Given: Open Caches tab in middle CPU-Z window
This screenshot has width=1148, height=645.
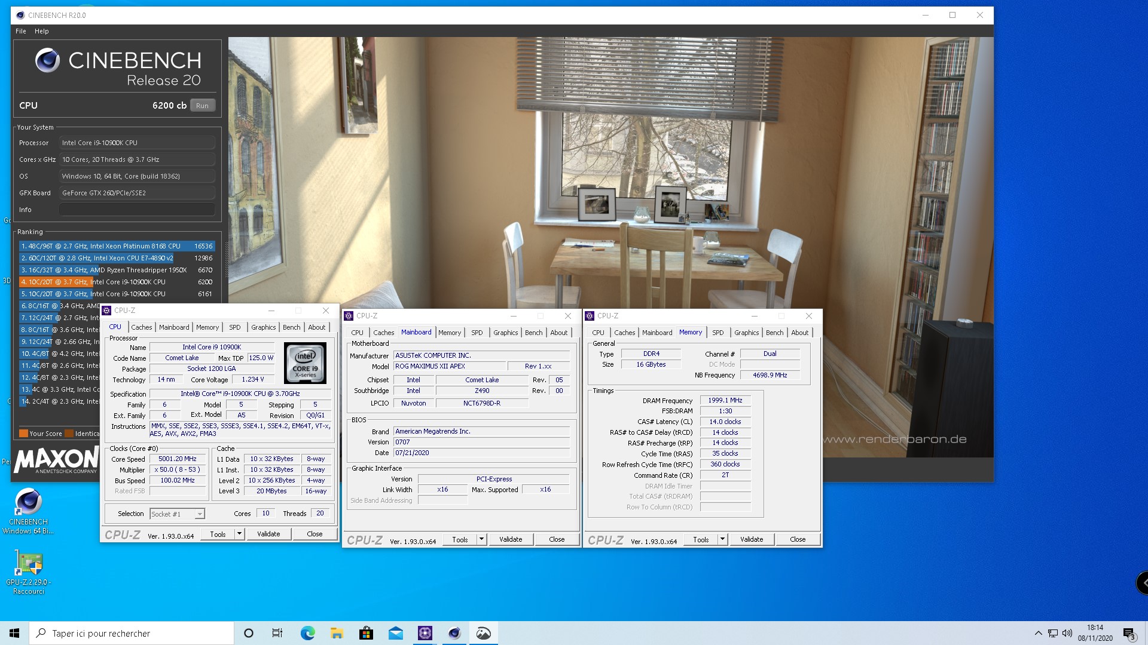Looking at the screenshot, I should pyautogui.click(x=384, y=333).
